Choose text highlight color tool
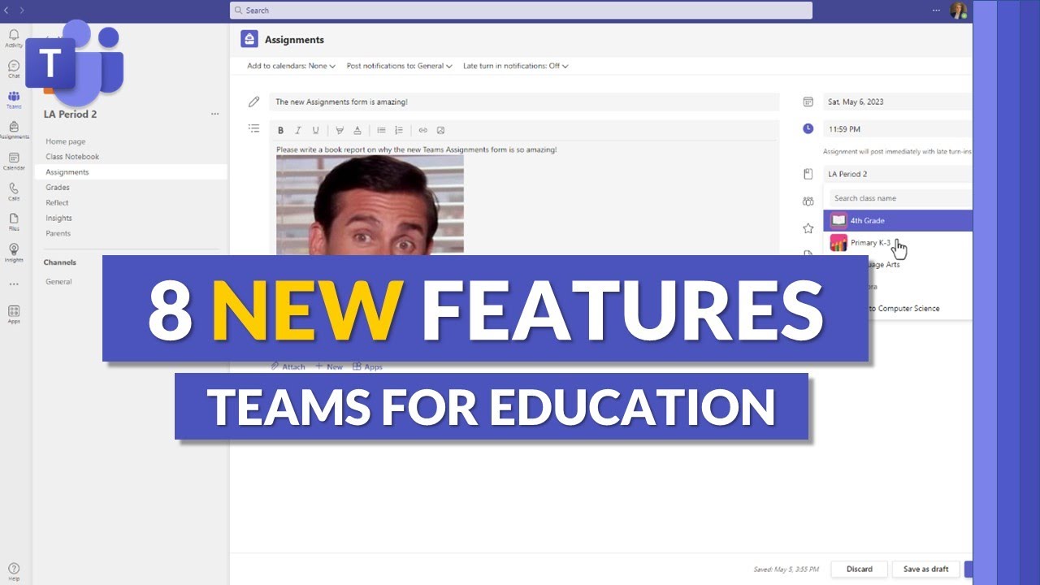Viewport: 1040px width, 585px height. click(x=340, y=130)
